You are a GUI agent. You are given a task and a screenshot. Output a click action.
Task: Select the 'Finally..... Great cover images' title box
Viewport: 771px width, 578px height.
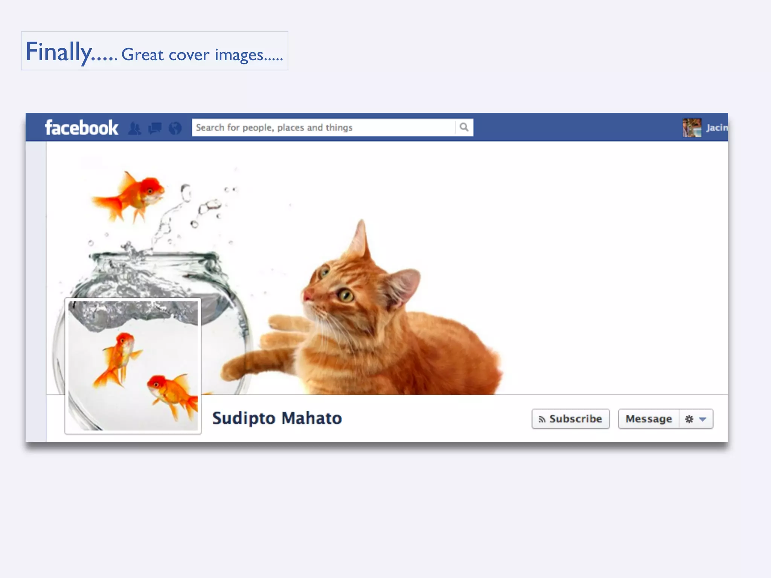coord(154,51)
